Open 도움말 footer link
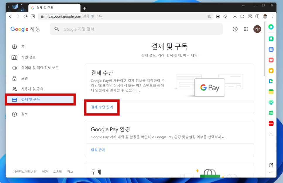Screen dimensions: 283x183 (57, 172)
